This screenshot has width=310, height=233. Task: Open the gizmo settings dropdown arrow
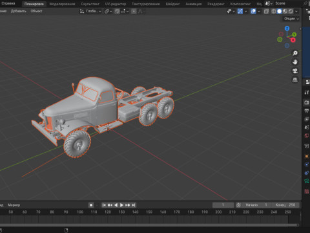pos(245,11)
